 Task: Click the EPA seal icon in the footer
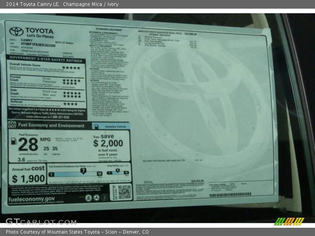[88, 198]
